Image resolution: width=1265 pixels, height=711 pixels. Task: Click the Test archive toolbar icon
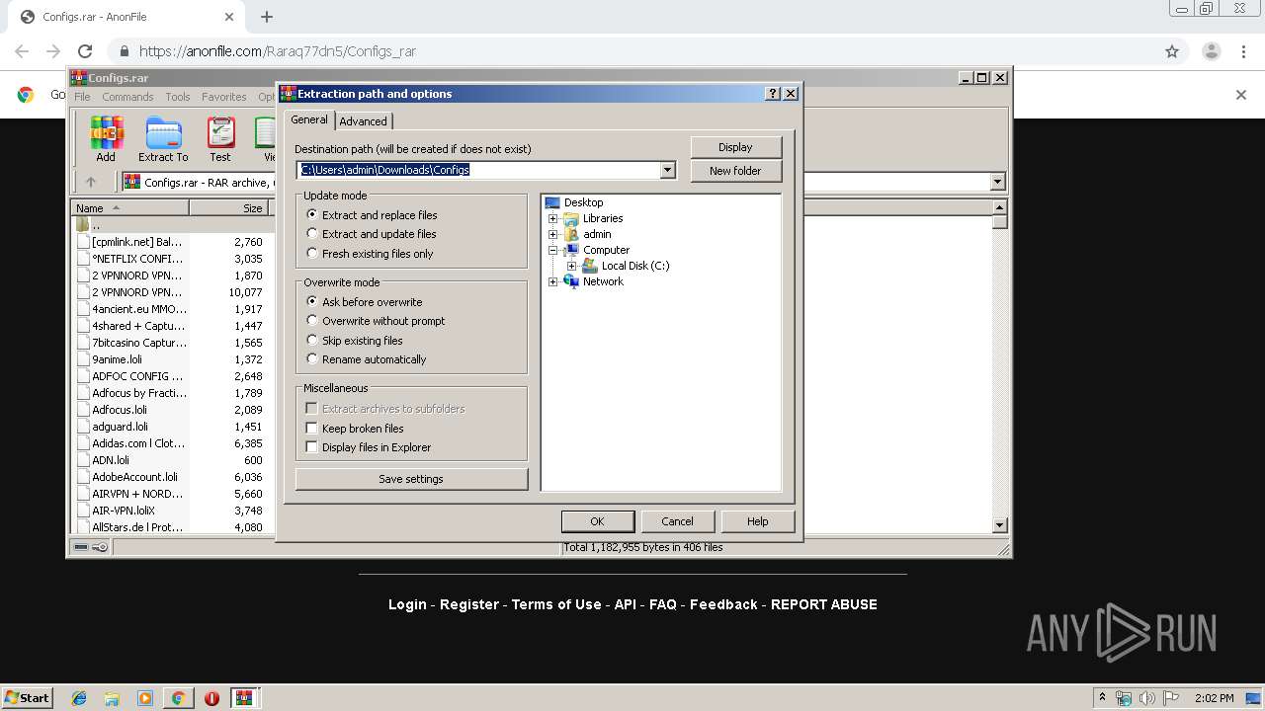click(x=220, y=139)
